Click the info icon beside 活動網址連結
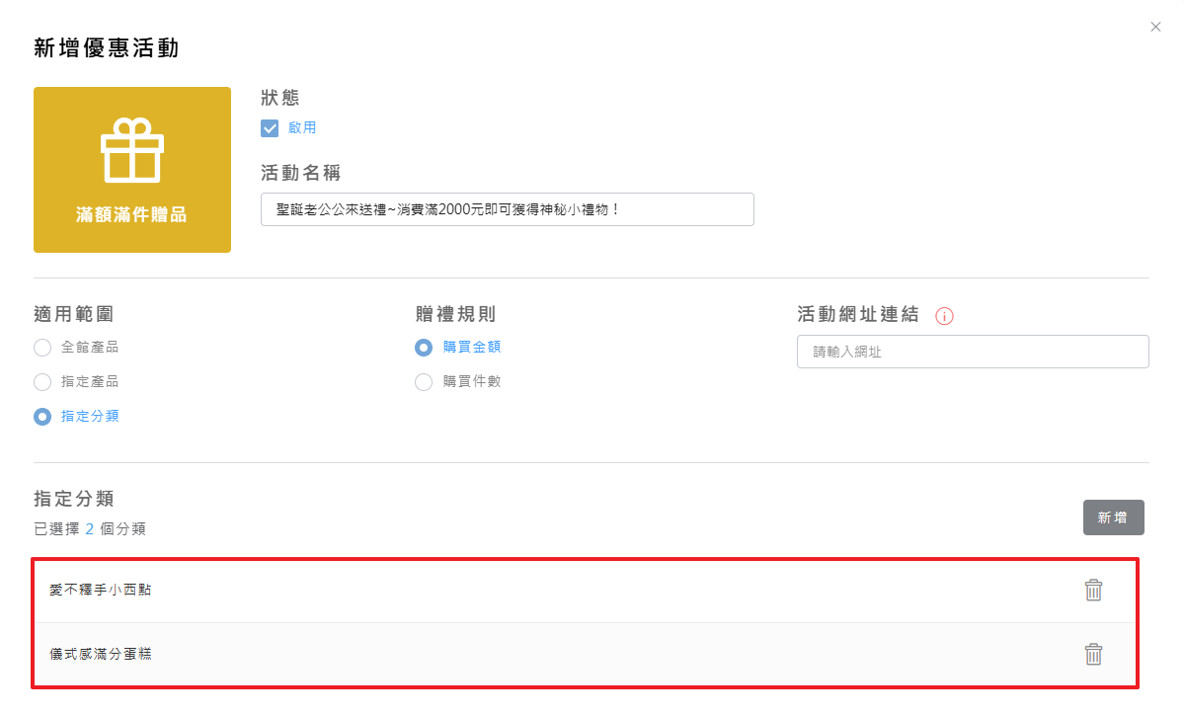 coord(944,316)
